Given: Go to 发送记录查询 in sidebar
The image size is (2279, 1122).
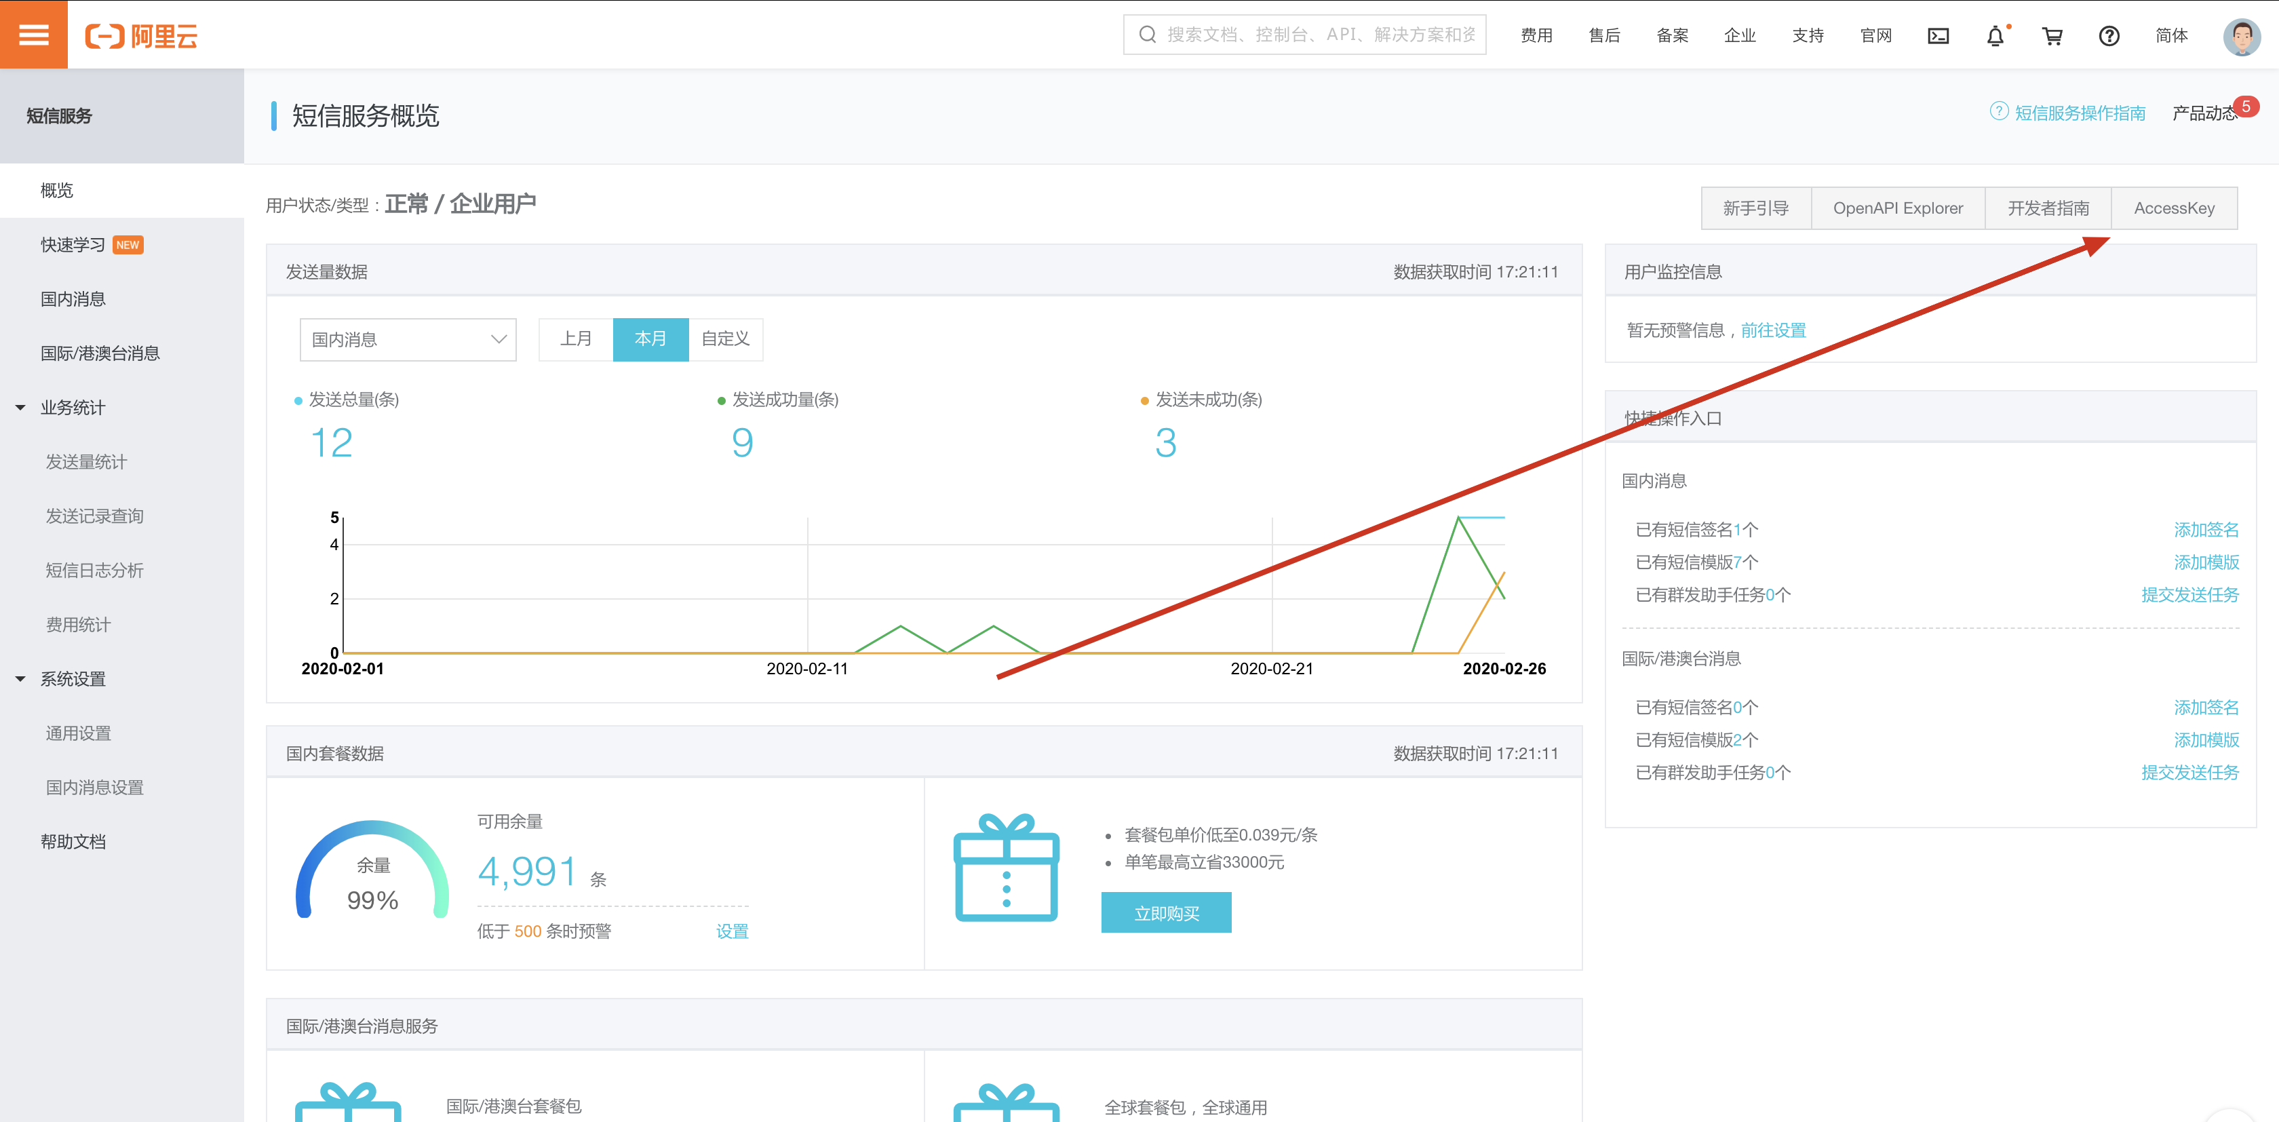Looking at the screenshot, I should [95, 516].
